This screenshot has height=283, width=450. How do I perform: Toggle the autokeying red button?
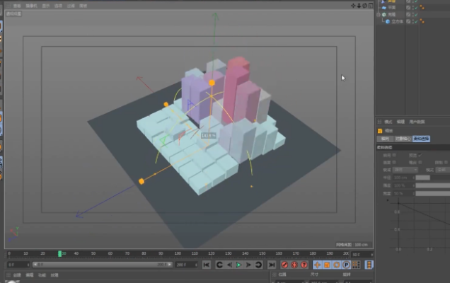294,265
